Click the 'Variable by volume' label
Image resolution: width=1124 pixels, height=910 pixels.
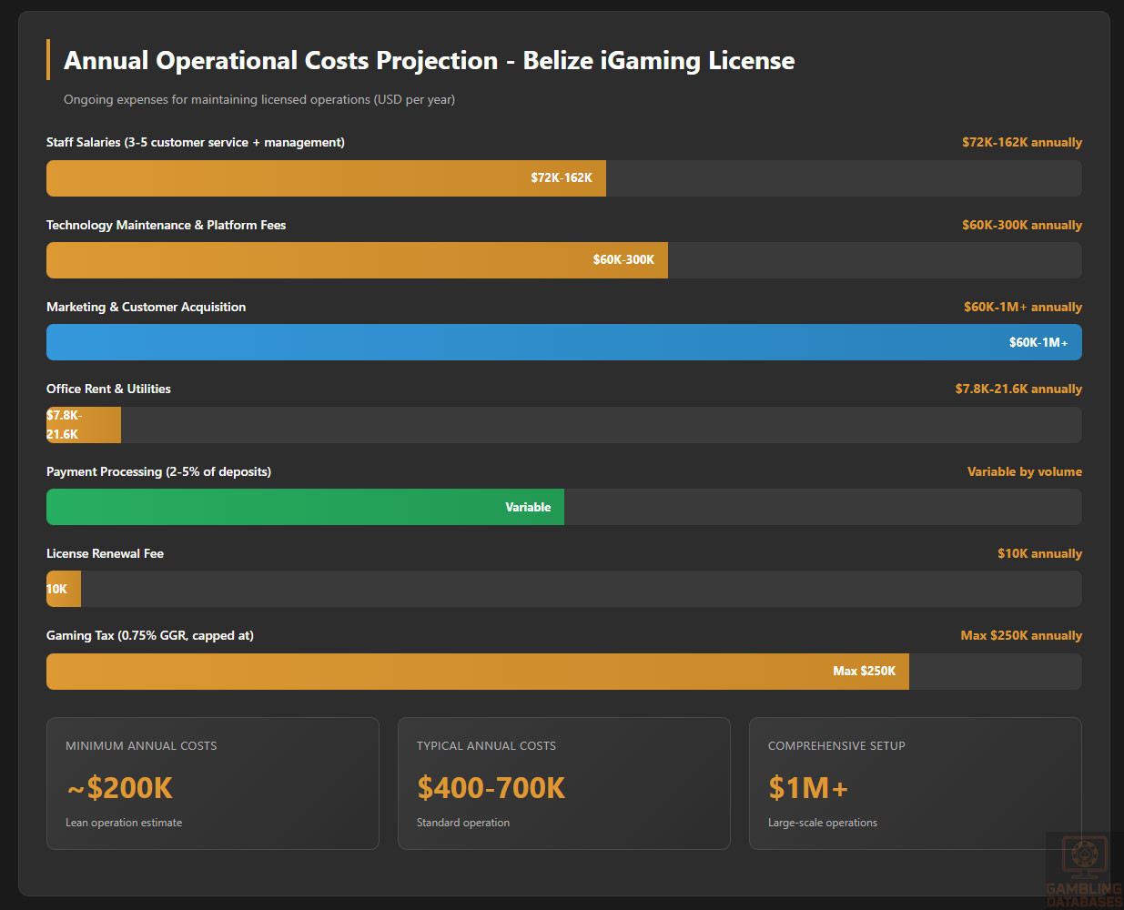[x=1024, y=472]
